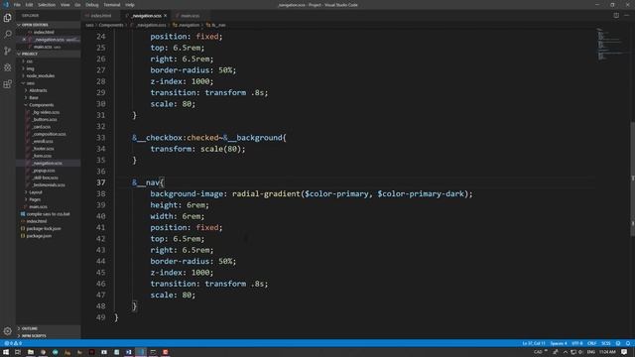Open the Explorer view in activity bar
635x357 pixels.
coord(8,18)
